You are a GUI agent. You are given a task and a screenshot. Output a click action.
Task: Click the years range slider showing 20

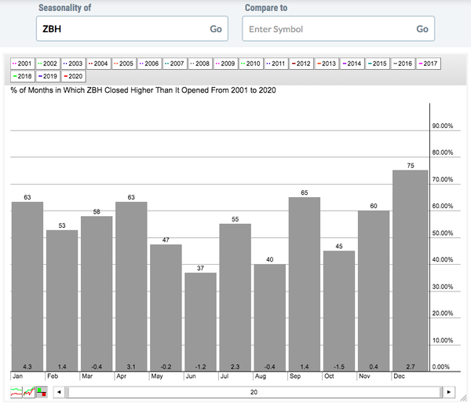(x=253, y=391)
